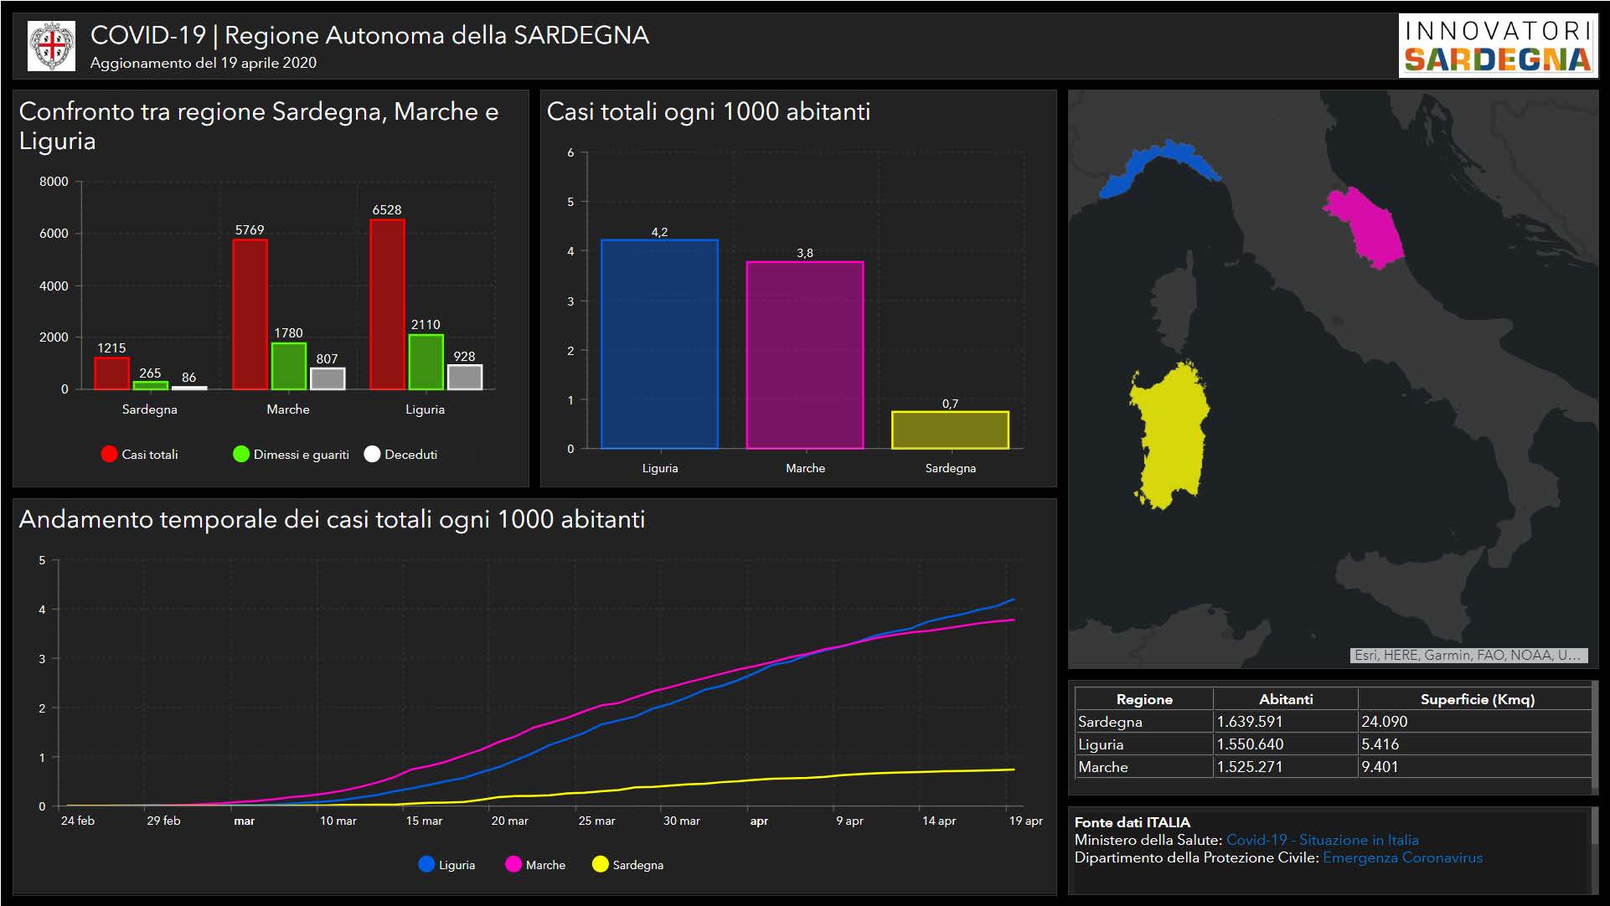
Task: Click the yellow Sardegna region on map
Action: 1169,435
